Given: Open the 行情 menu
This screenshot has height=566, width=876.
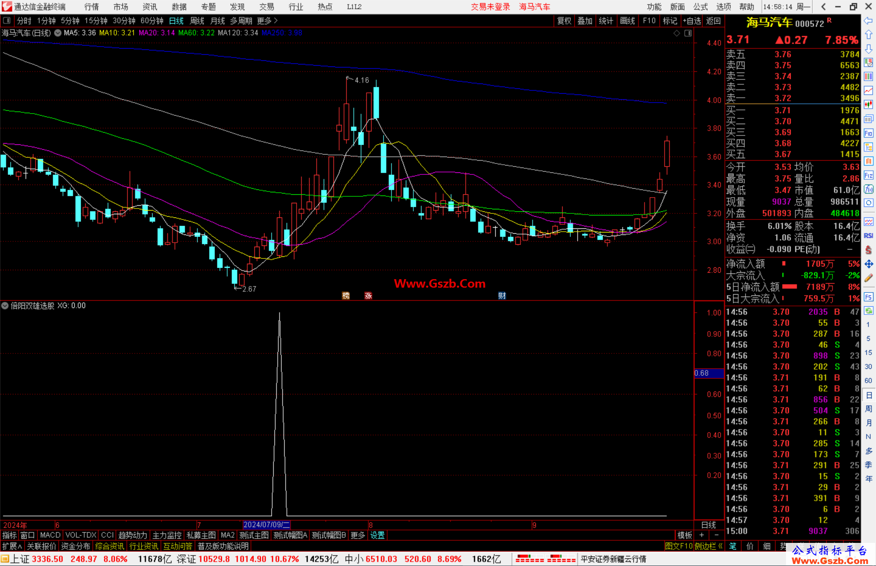Looking at the screenshot, I should click(91, 7).
